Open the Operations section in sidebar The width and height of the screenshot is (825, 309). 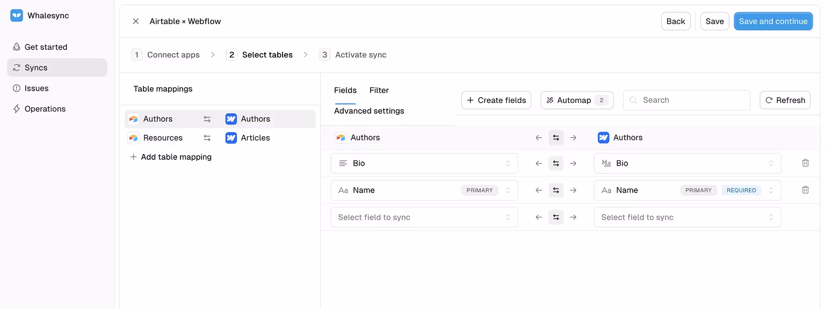click(45, 109)
